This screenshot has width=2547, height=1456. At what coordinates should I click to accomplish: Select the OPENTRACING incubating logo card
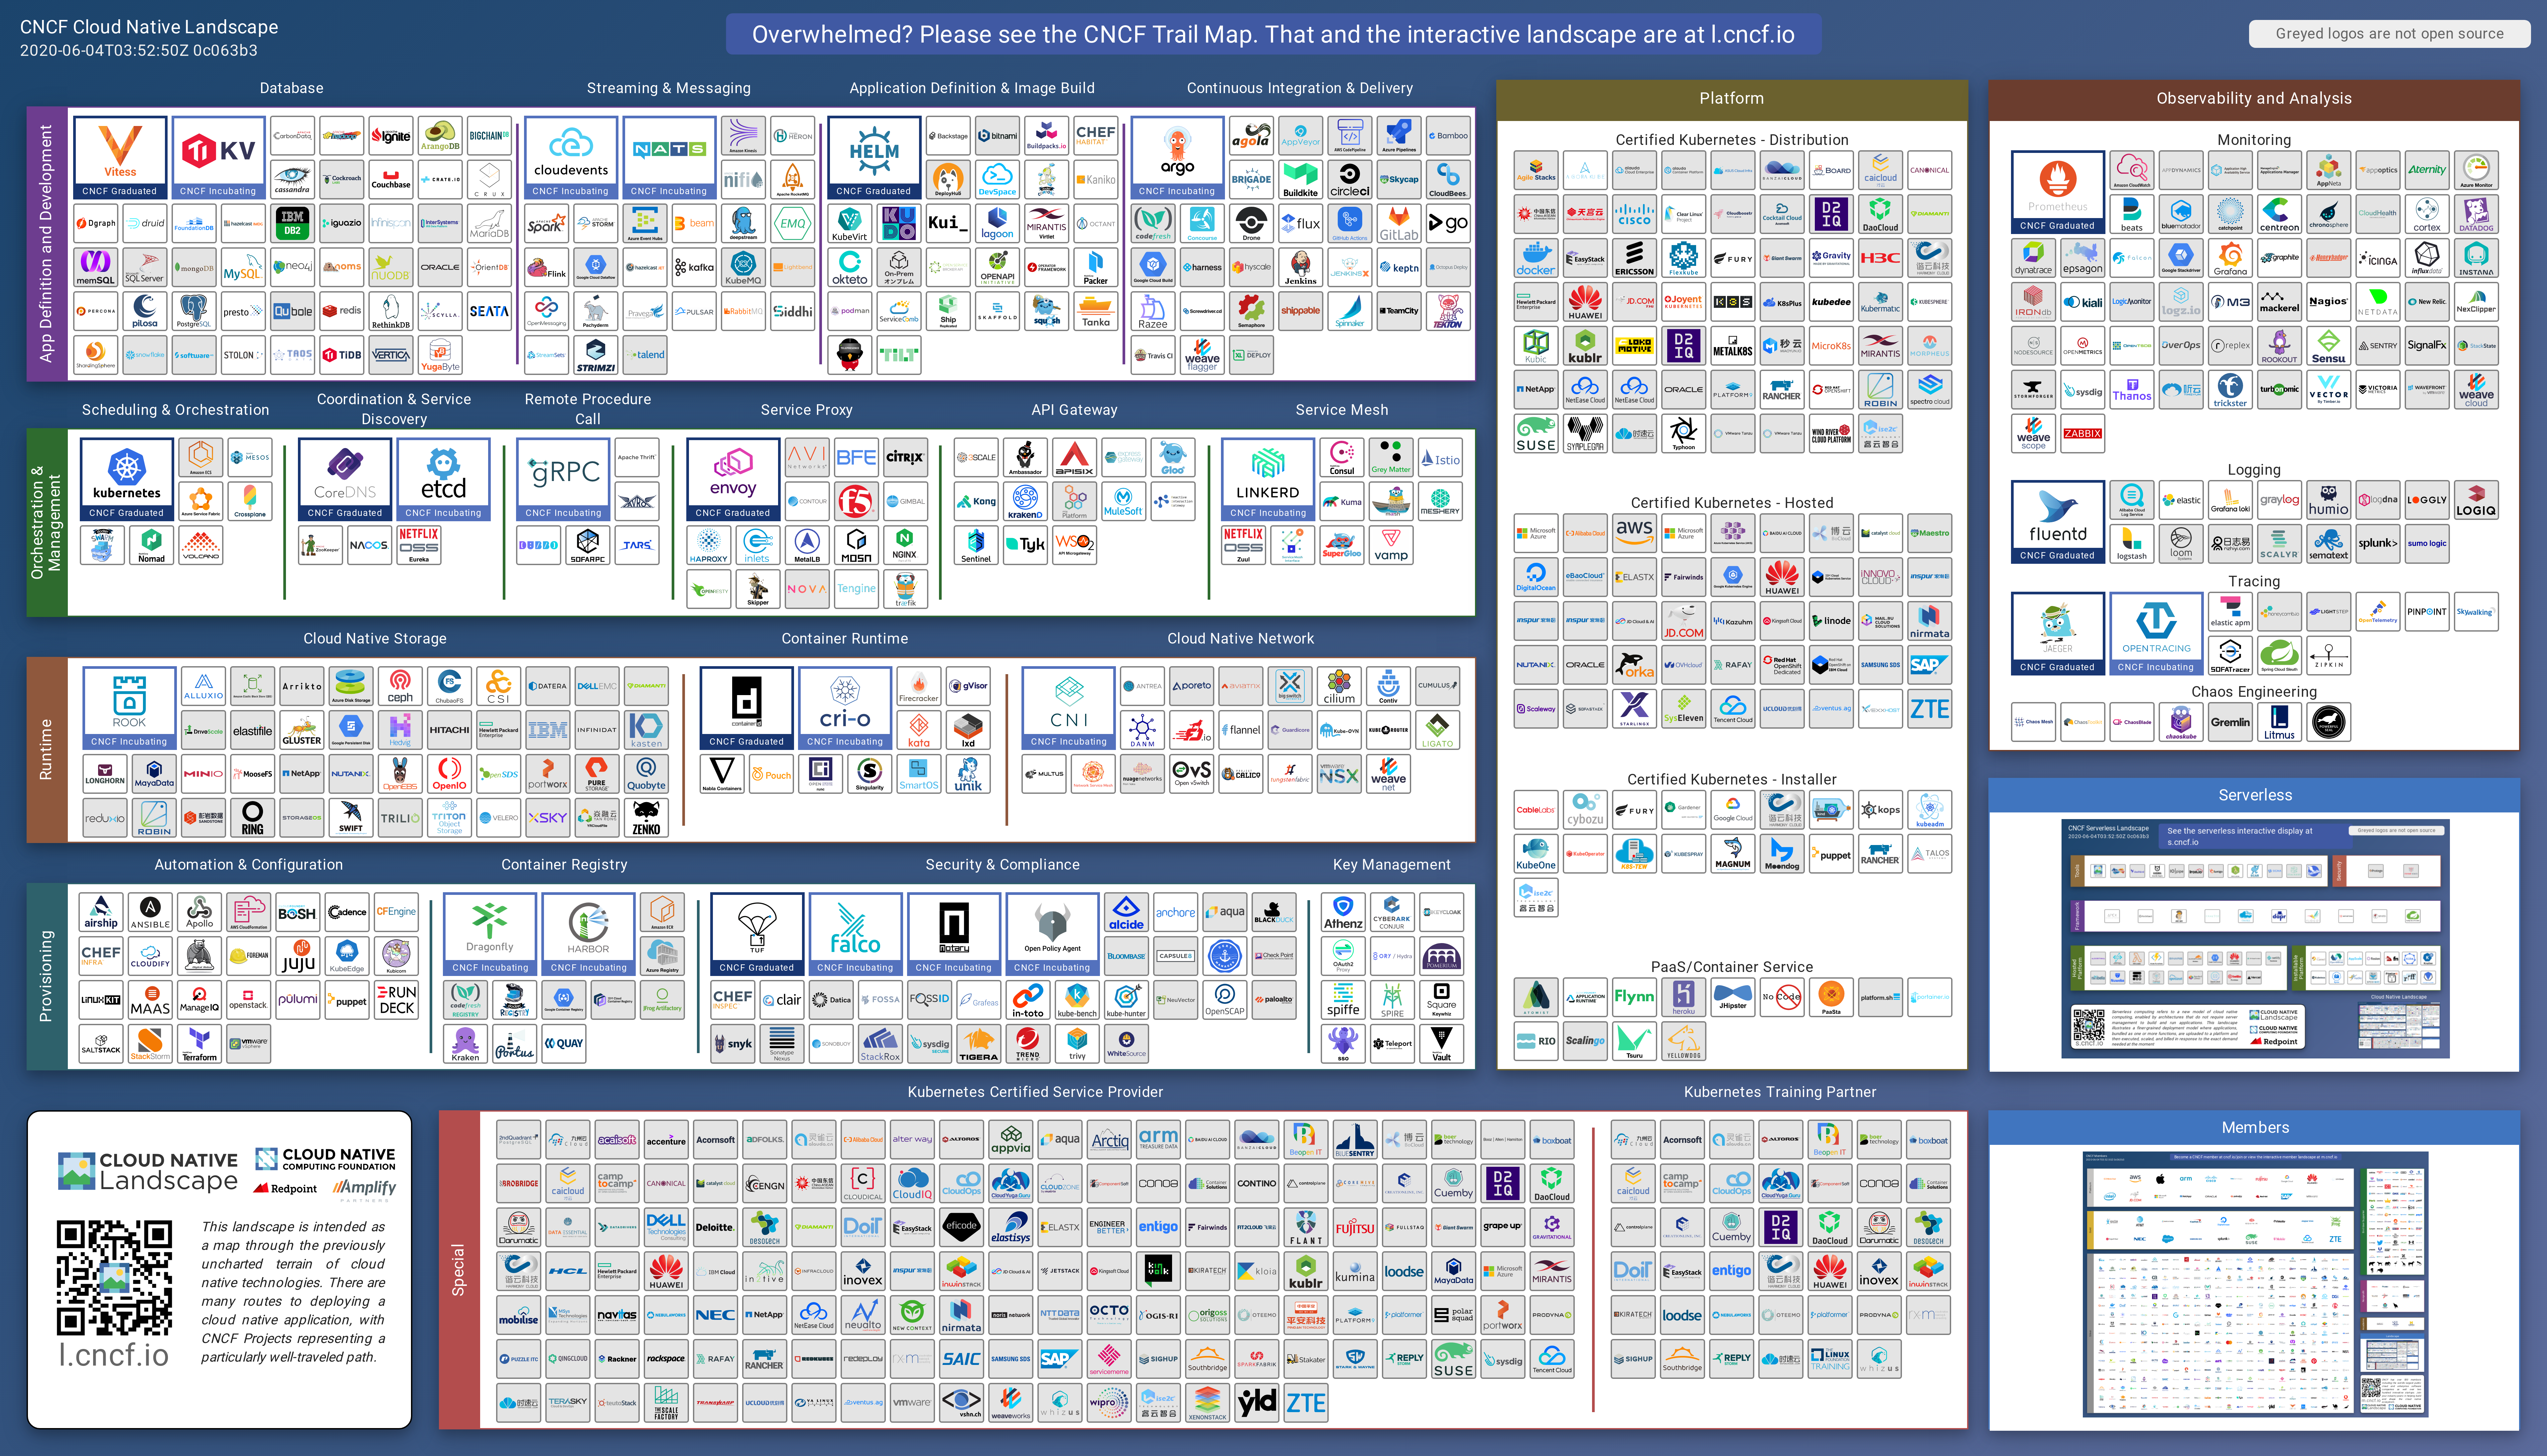coord(2156,634)
